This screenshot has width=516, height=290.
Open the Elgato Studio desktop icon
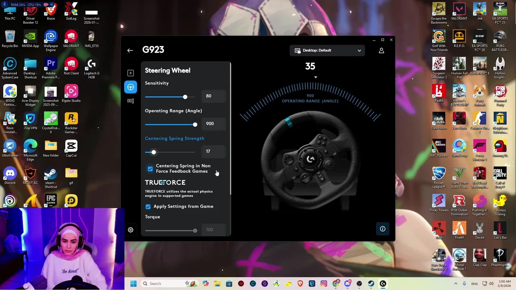click(71, 94)
